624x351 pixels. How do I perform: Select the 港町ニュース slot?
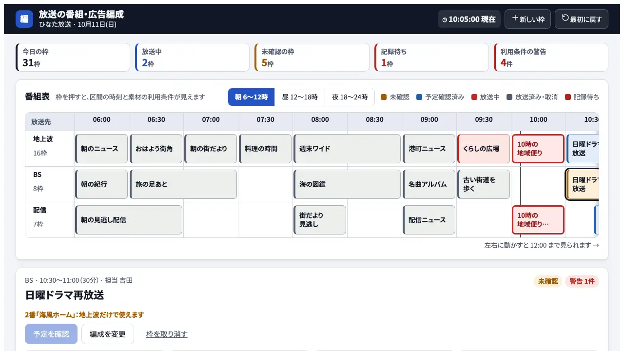pyautogui.click(x=429, y=149)
